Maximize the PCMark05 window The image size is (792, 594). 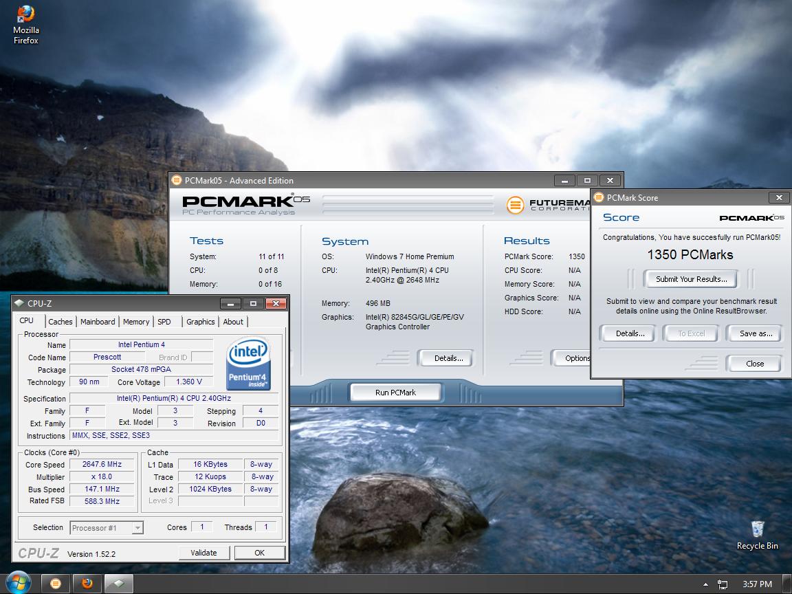click(x=587, y=180)
